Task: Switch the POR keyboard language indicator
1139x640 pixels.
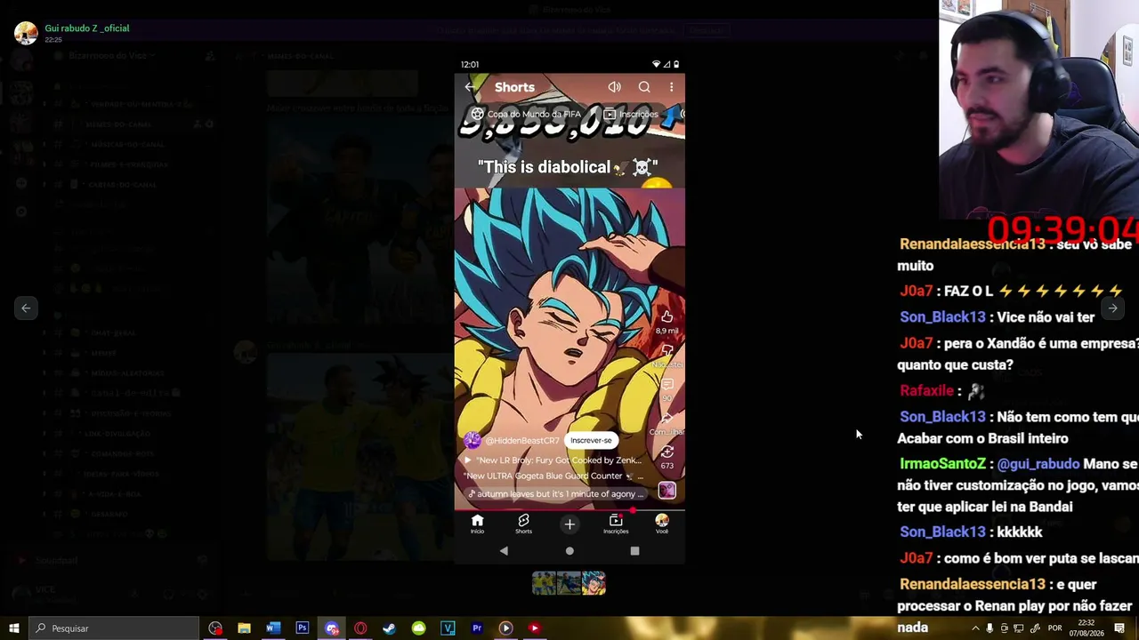Action: 1054,628
